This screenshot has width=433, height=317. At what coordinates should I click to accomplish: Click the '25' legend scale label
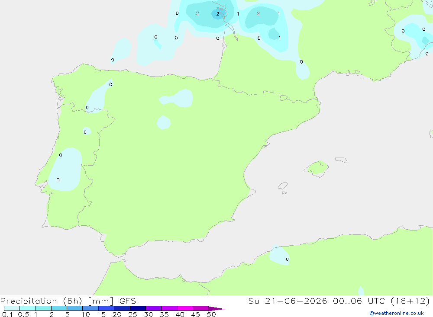(132, 314)
